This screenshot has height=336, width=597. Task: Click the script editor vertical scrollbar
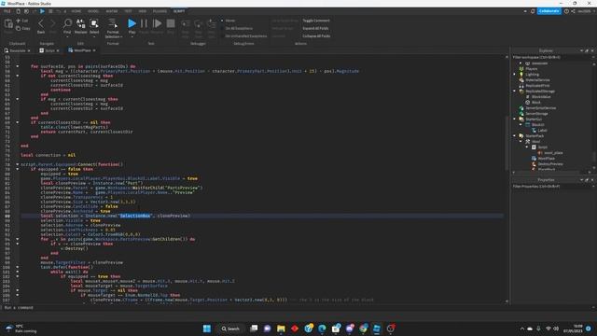tap(507, 143)
